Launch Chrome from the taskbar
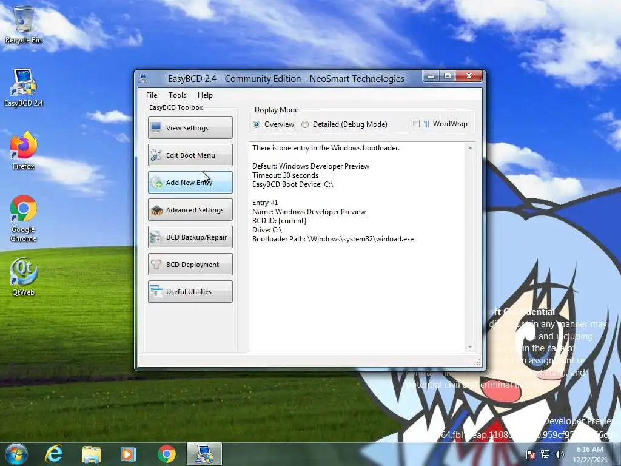The height and width of the screenshot is (466, 621). (x=167, y=454)
